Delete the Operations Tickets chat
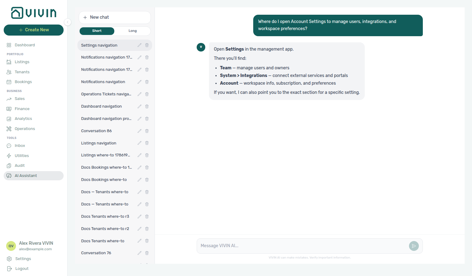Screen dimensions: 472x276 click(147, 94)
